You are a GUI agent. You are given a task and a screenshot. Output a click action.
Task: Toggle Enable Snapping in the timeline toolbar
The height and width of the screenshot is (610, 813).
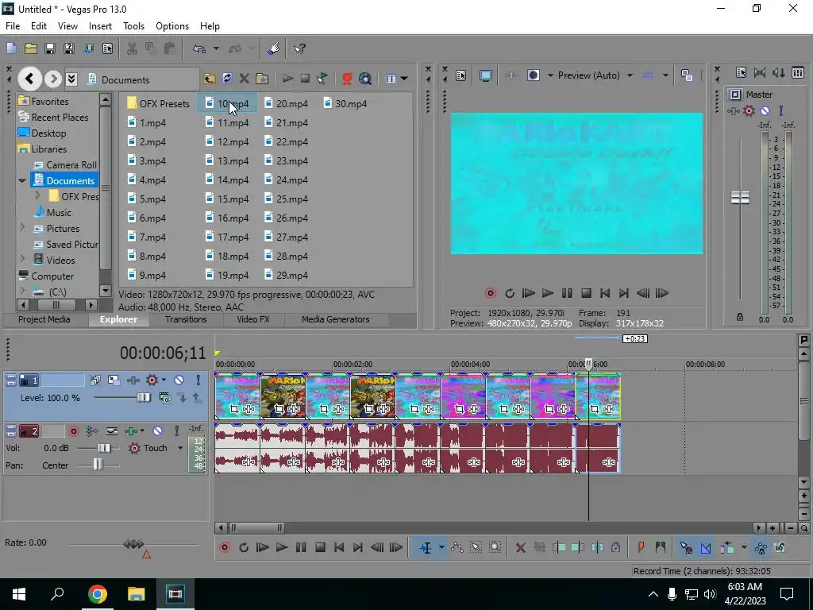[686, 547]
